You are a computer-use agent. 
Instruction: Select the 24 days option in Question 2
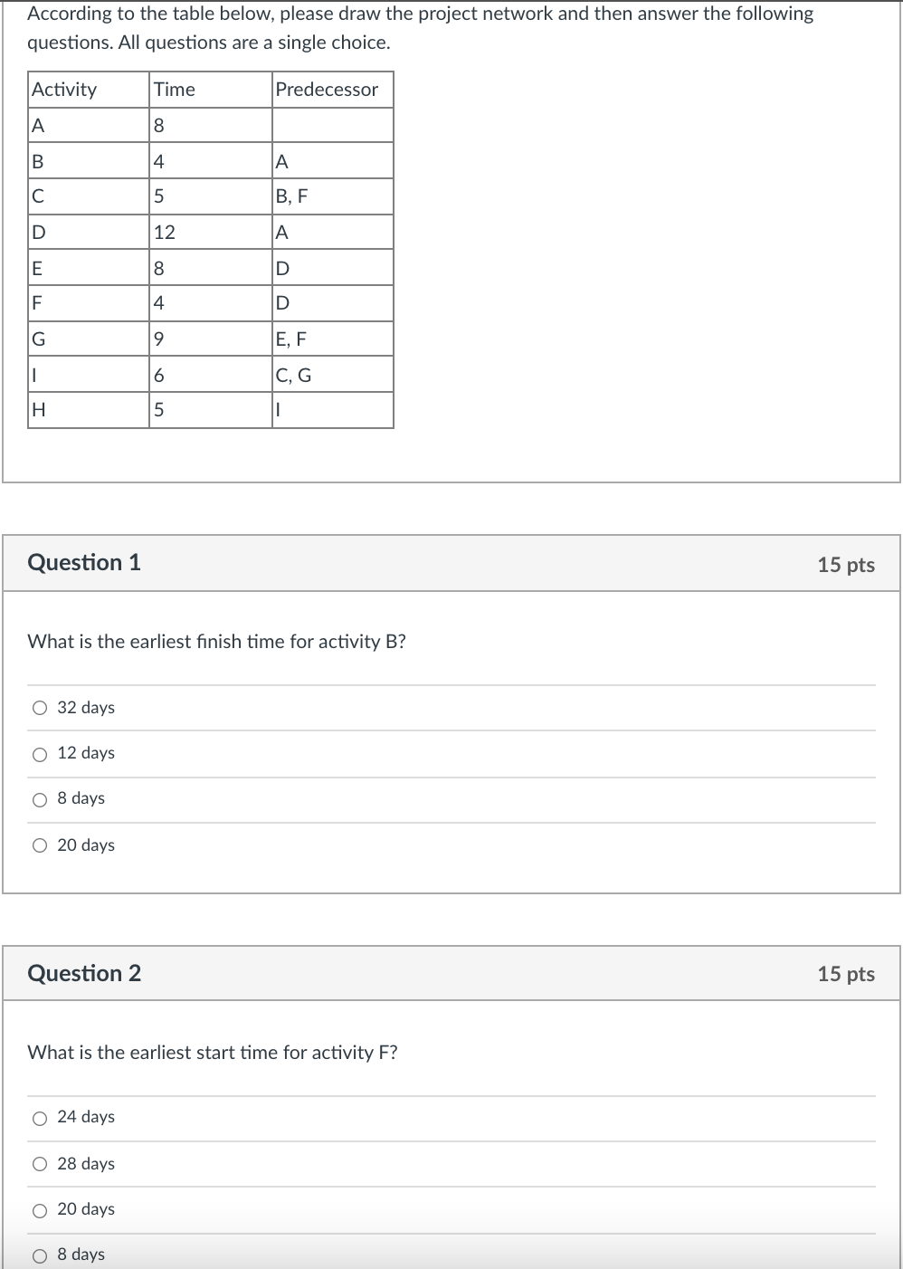coord(40,1119)
